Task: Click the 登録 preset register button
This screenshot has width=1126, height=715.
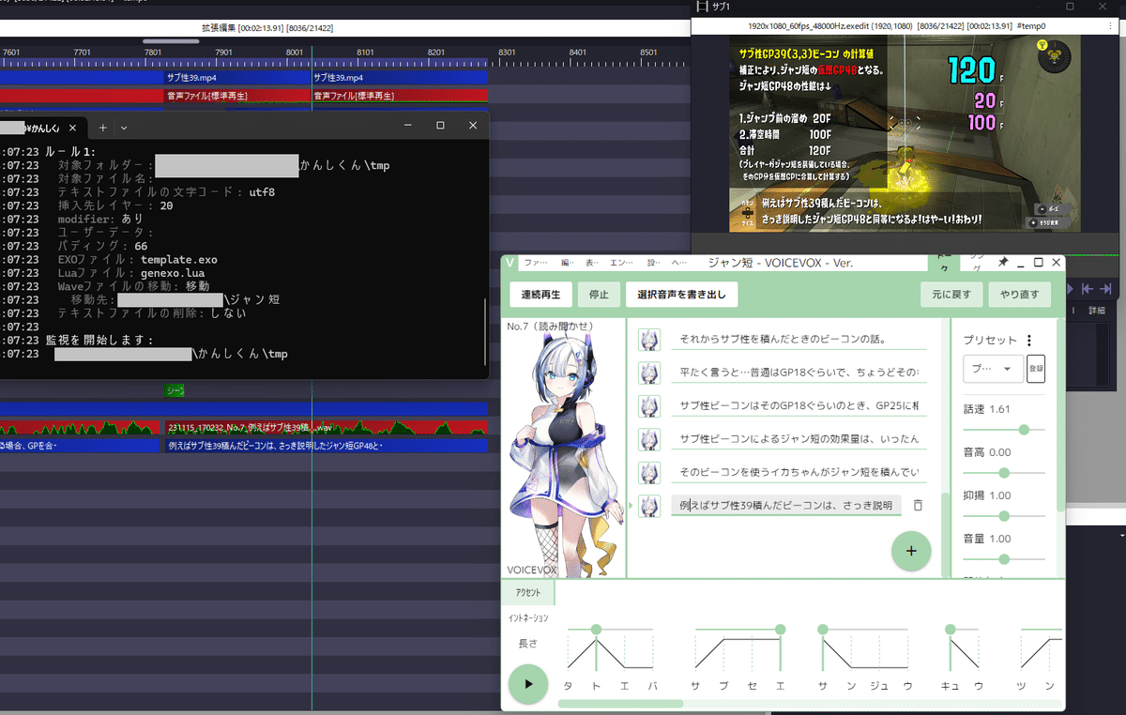Action: coord(1036,369)
